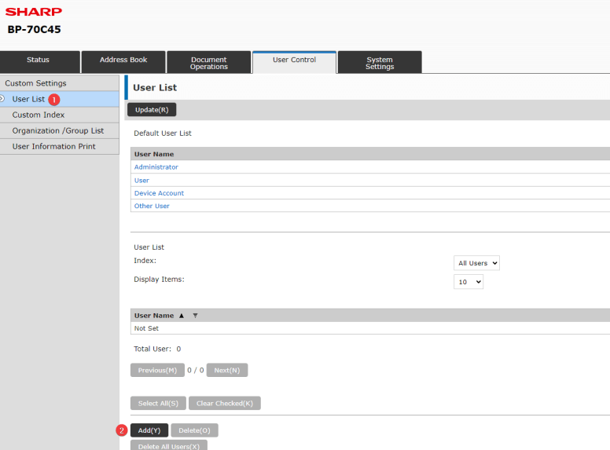This screenshot has width=610, height=450.
Task: Click red step marker 2 beside Add button
Action: (121, 430)
